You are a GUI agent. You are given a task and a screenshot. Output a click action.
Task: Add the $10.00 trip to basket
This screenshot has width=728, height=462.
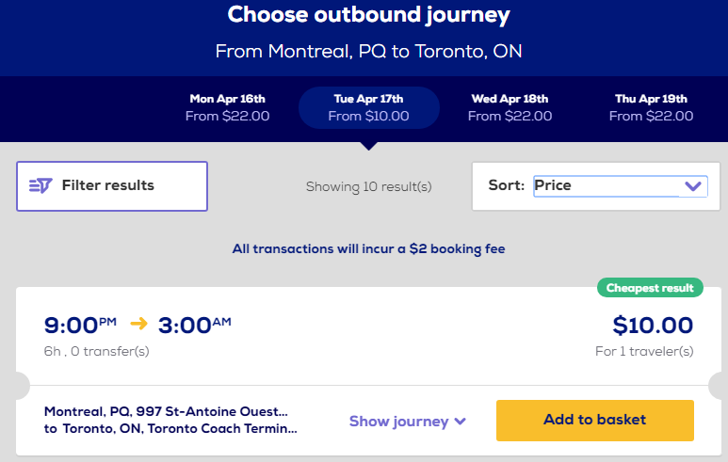click(595, 421)
